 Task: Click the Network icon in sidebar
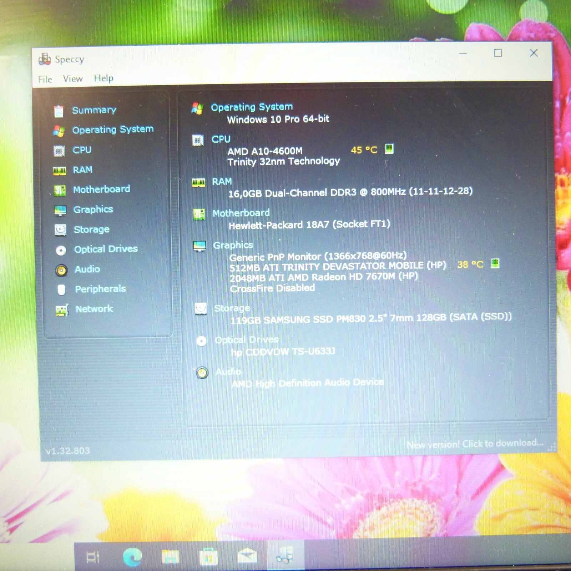(x=62, y=310)
